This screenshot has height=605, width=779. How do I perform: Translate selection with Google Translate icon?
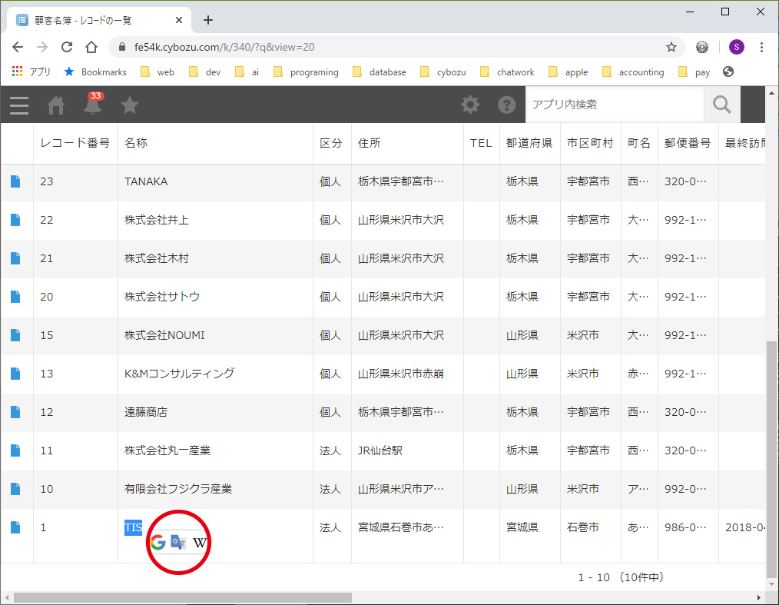point(178,543)
